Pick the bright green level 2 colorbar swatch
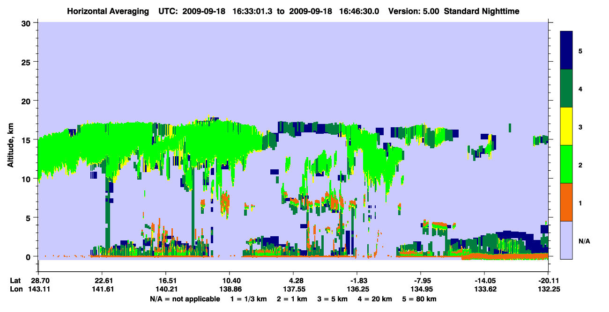Image resolution: width=609 pixels, height=312 pixels. [566, 164]
